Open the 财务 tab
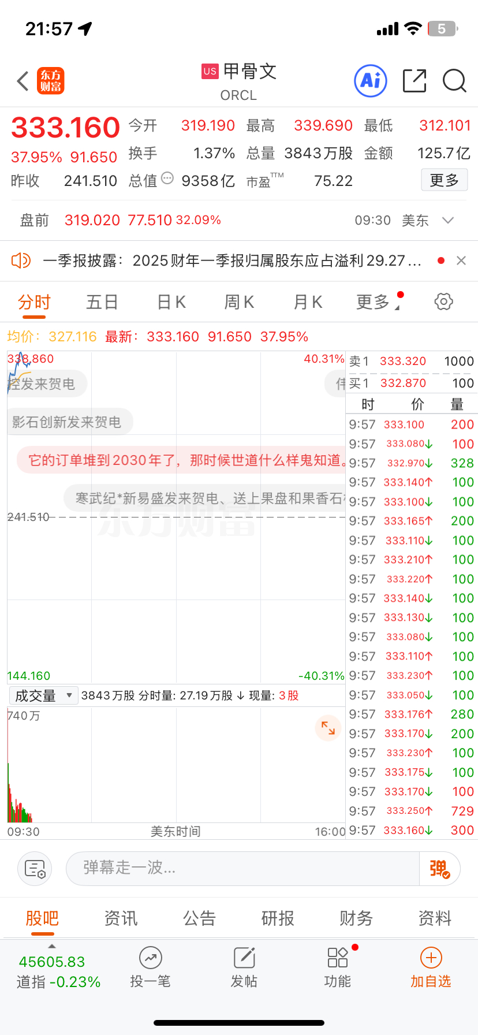The image size is (478, 1035). 356,918
